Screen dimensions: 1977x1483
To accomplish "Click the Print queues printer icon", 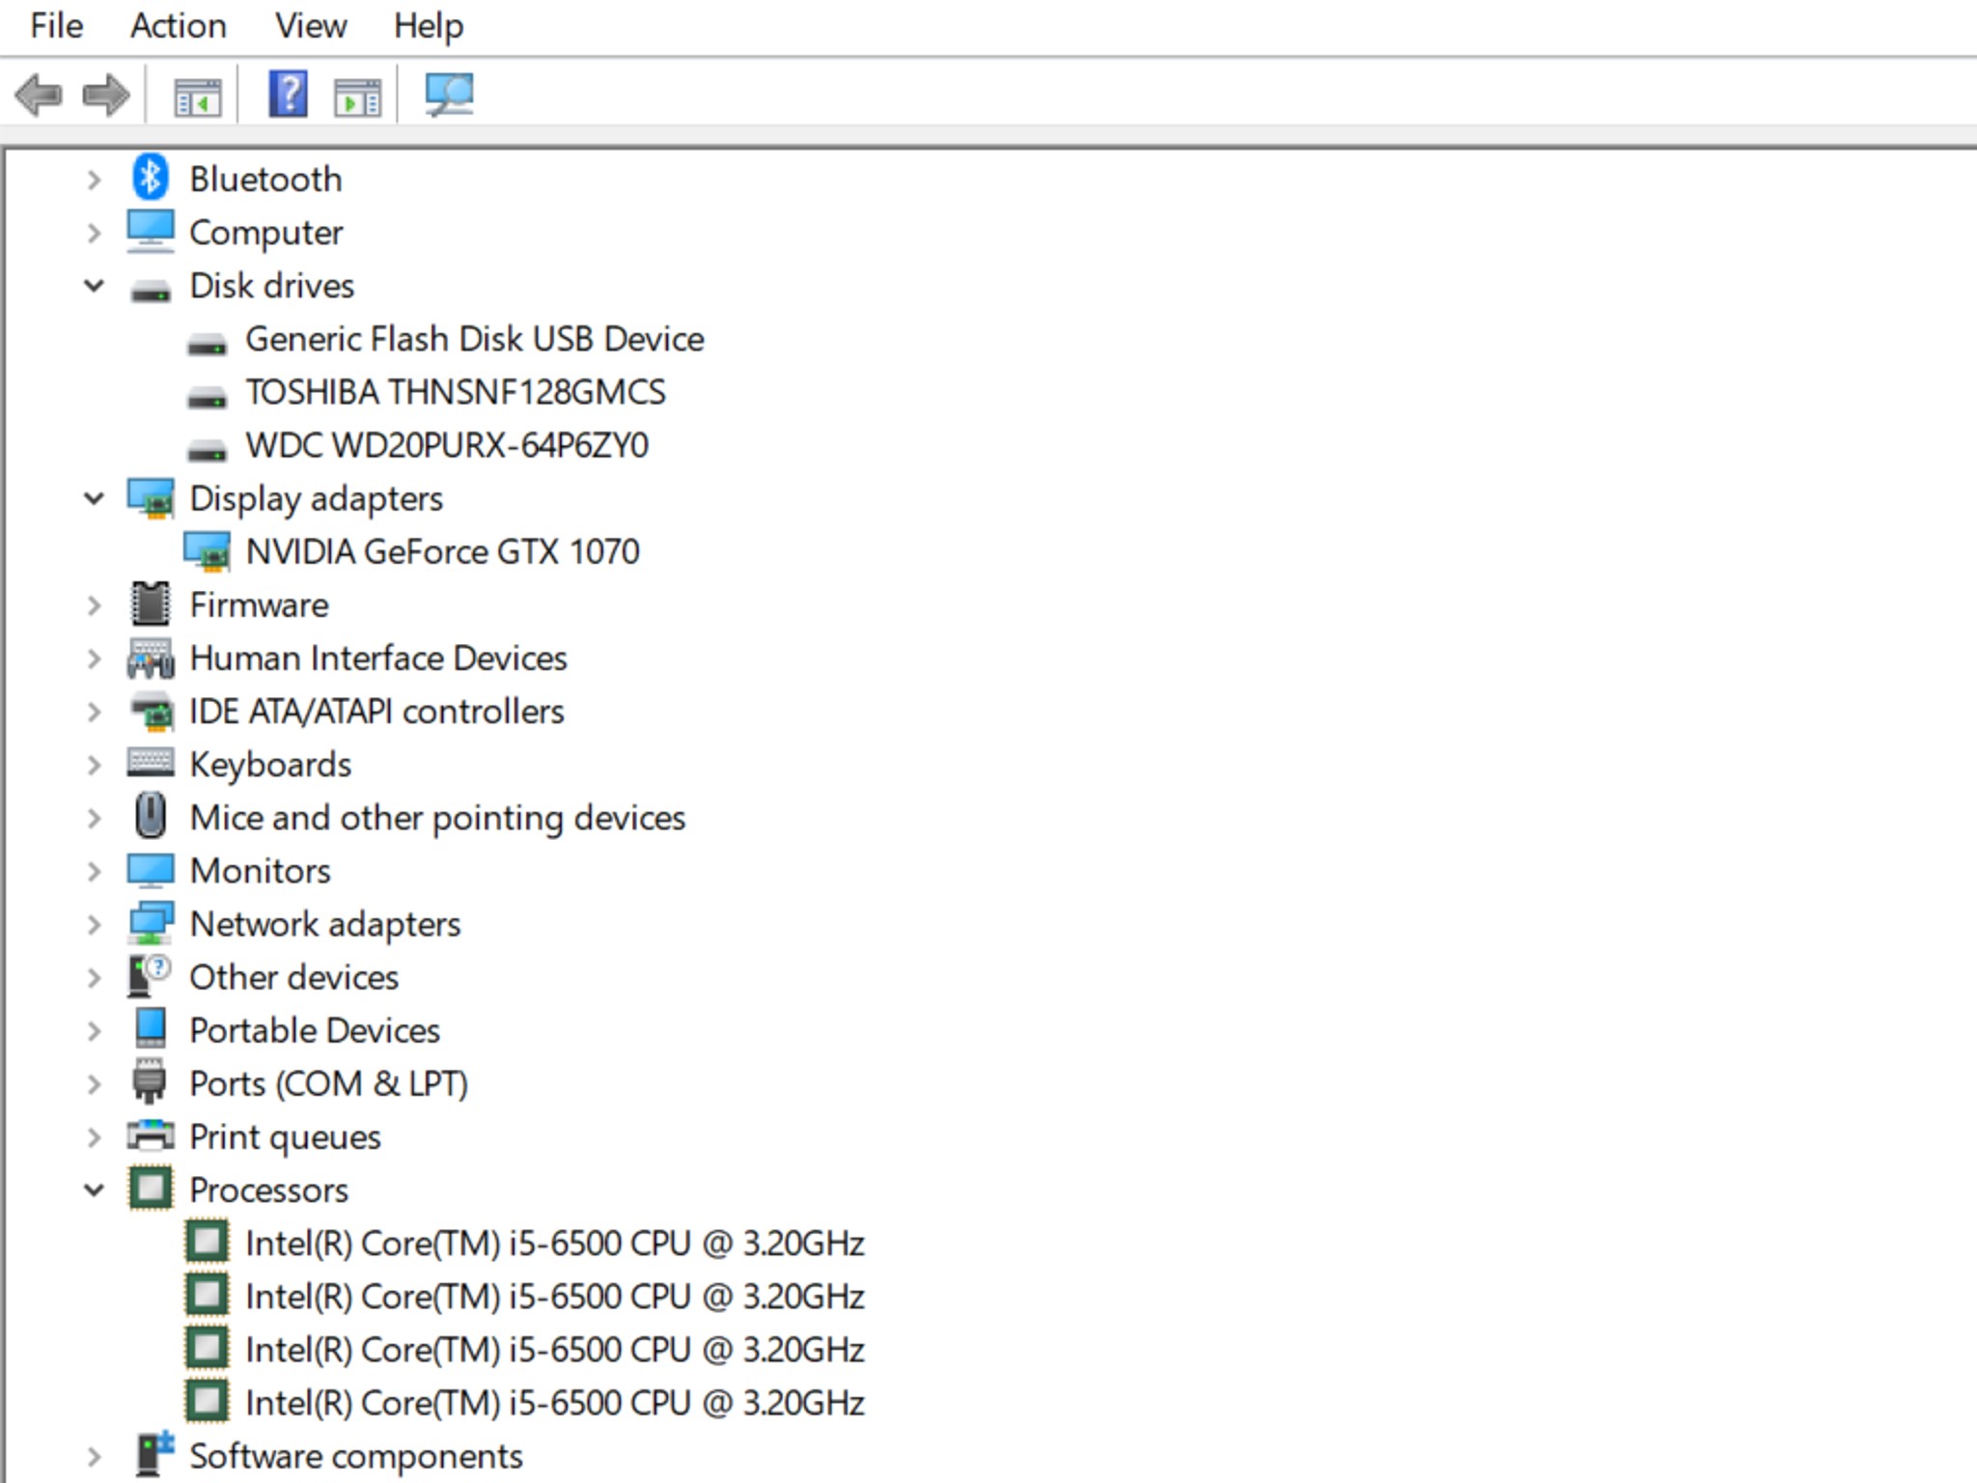I will coord(150,1136).
